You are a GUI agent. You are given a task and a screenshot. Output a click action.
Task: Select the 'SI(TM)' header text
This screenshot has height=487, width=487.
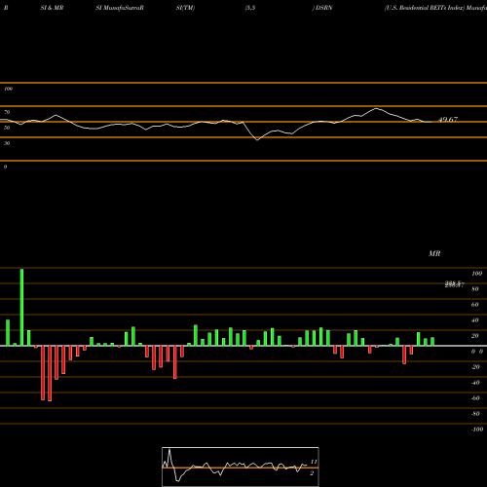(x=185, y=8)
